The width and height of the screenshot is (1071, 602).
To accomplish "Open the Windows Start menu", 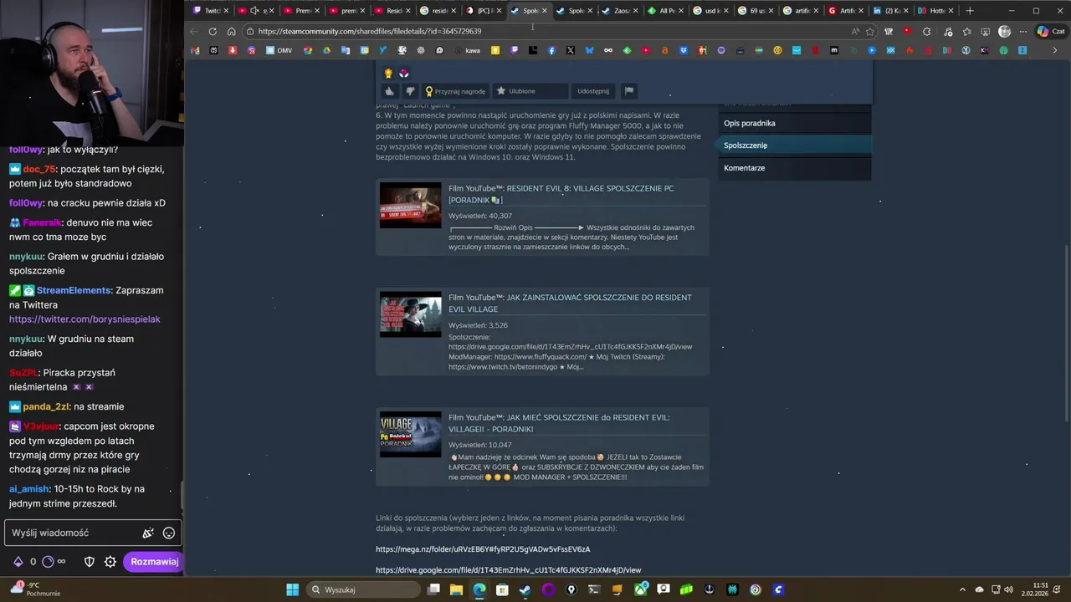I will 292,589.
